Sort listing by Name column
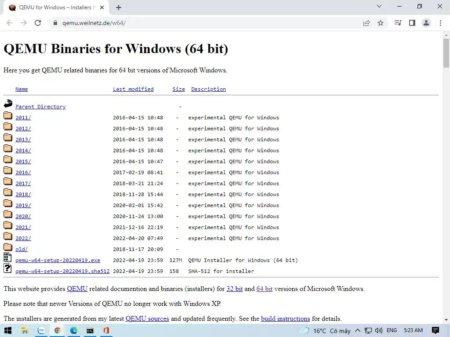The height and width of the screenshot is (337, 450). pyautogui.click(x=22, y=89)
